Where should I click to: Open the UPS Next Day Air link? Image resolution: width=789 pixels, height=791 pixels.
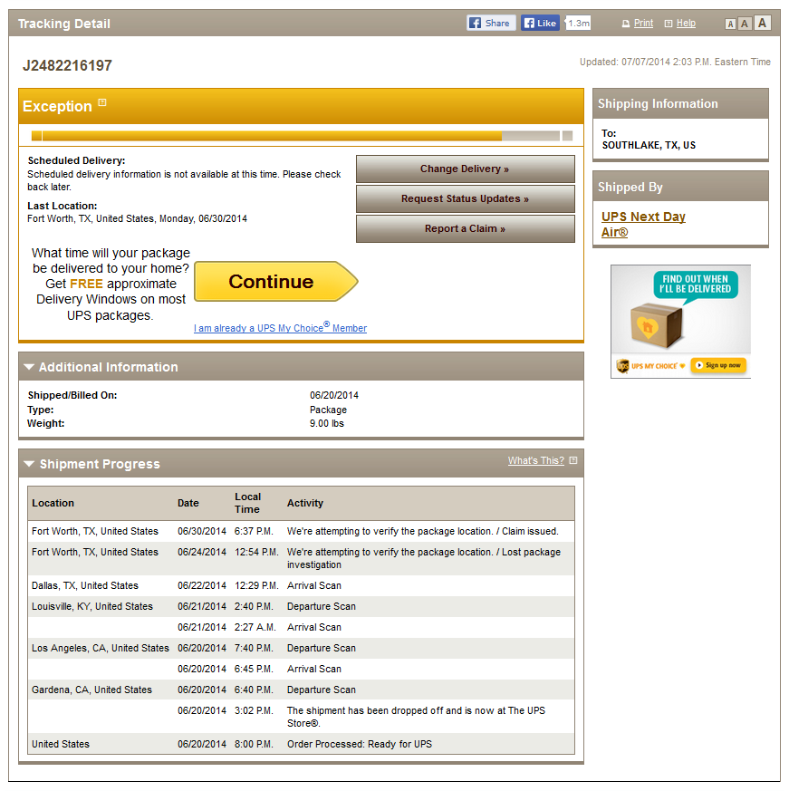643,224
